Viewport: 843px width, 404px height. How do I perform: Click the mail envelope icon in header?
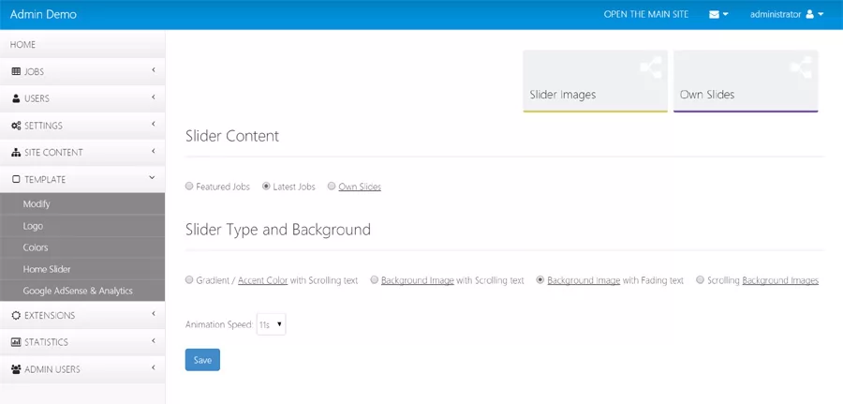[x=714, y=15]
